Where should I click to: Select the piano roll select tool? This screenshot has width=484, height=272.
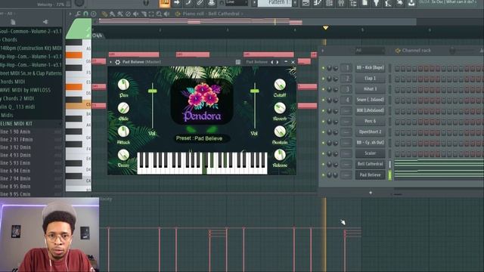coord(151,14)
